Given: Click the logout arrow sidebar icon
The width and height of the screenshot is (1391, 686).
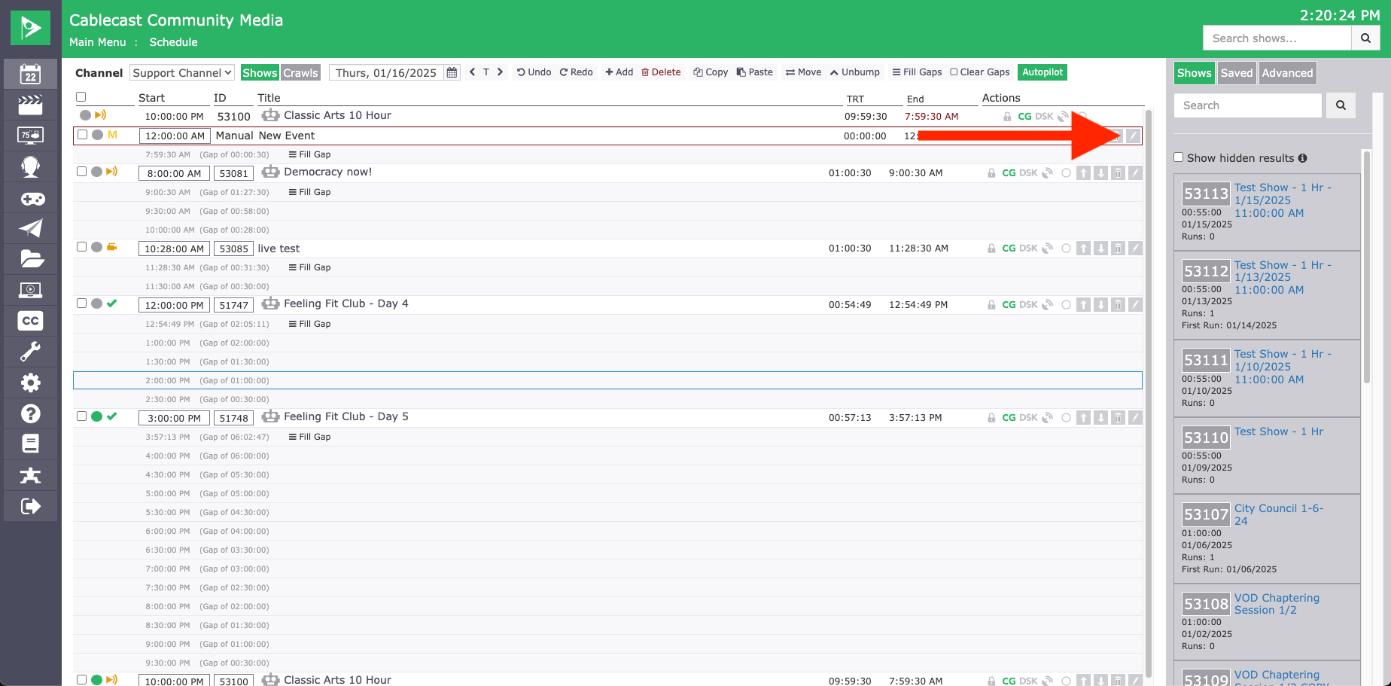Looking at the screenshot, I should click(x=30, y=506).
